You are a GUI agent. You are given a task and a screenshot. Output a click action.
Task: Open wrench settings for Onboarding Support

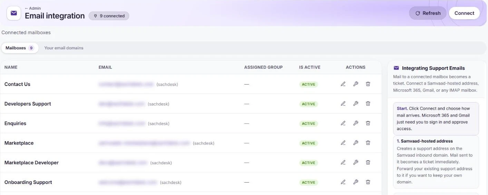click(x=355, y=182)
